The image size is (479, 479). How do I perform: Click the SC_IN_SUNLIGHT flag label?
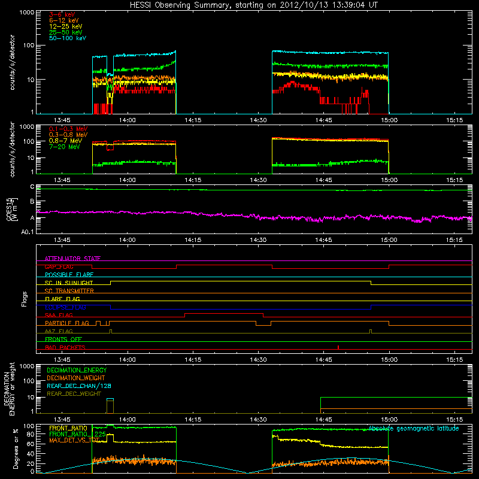pyautogui.click(x=69, y=283)
